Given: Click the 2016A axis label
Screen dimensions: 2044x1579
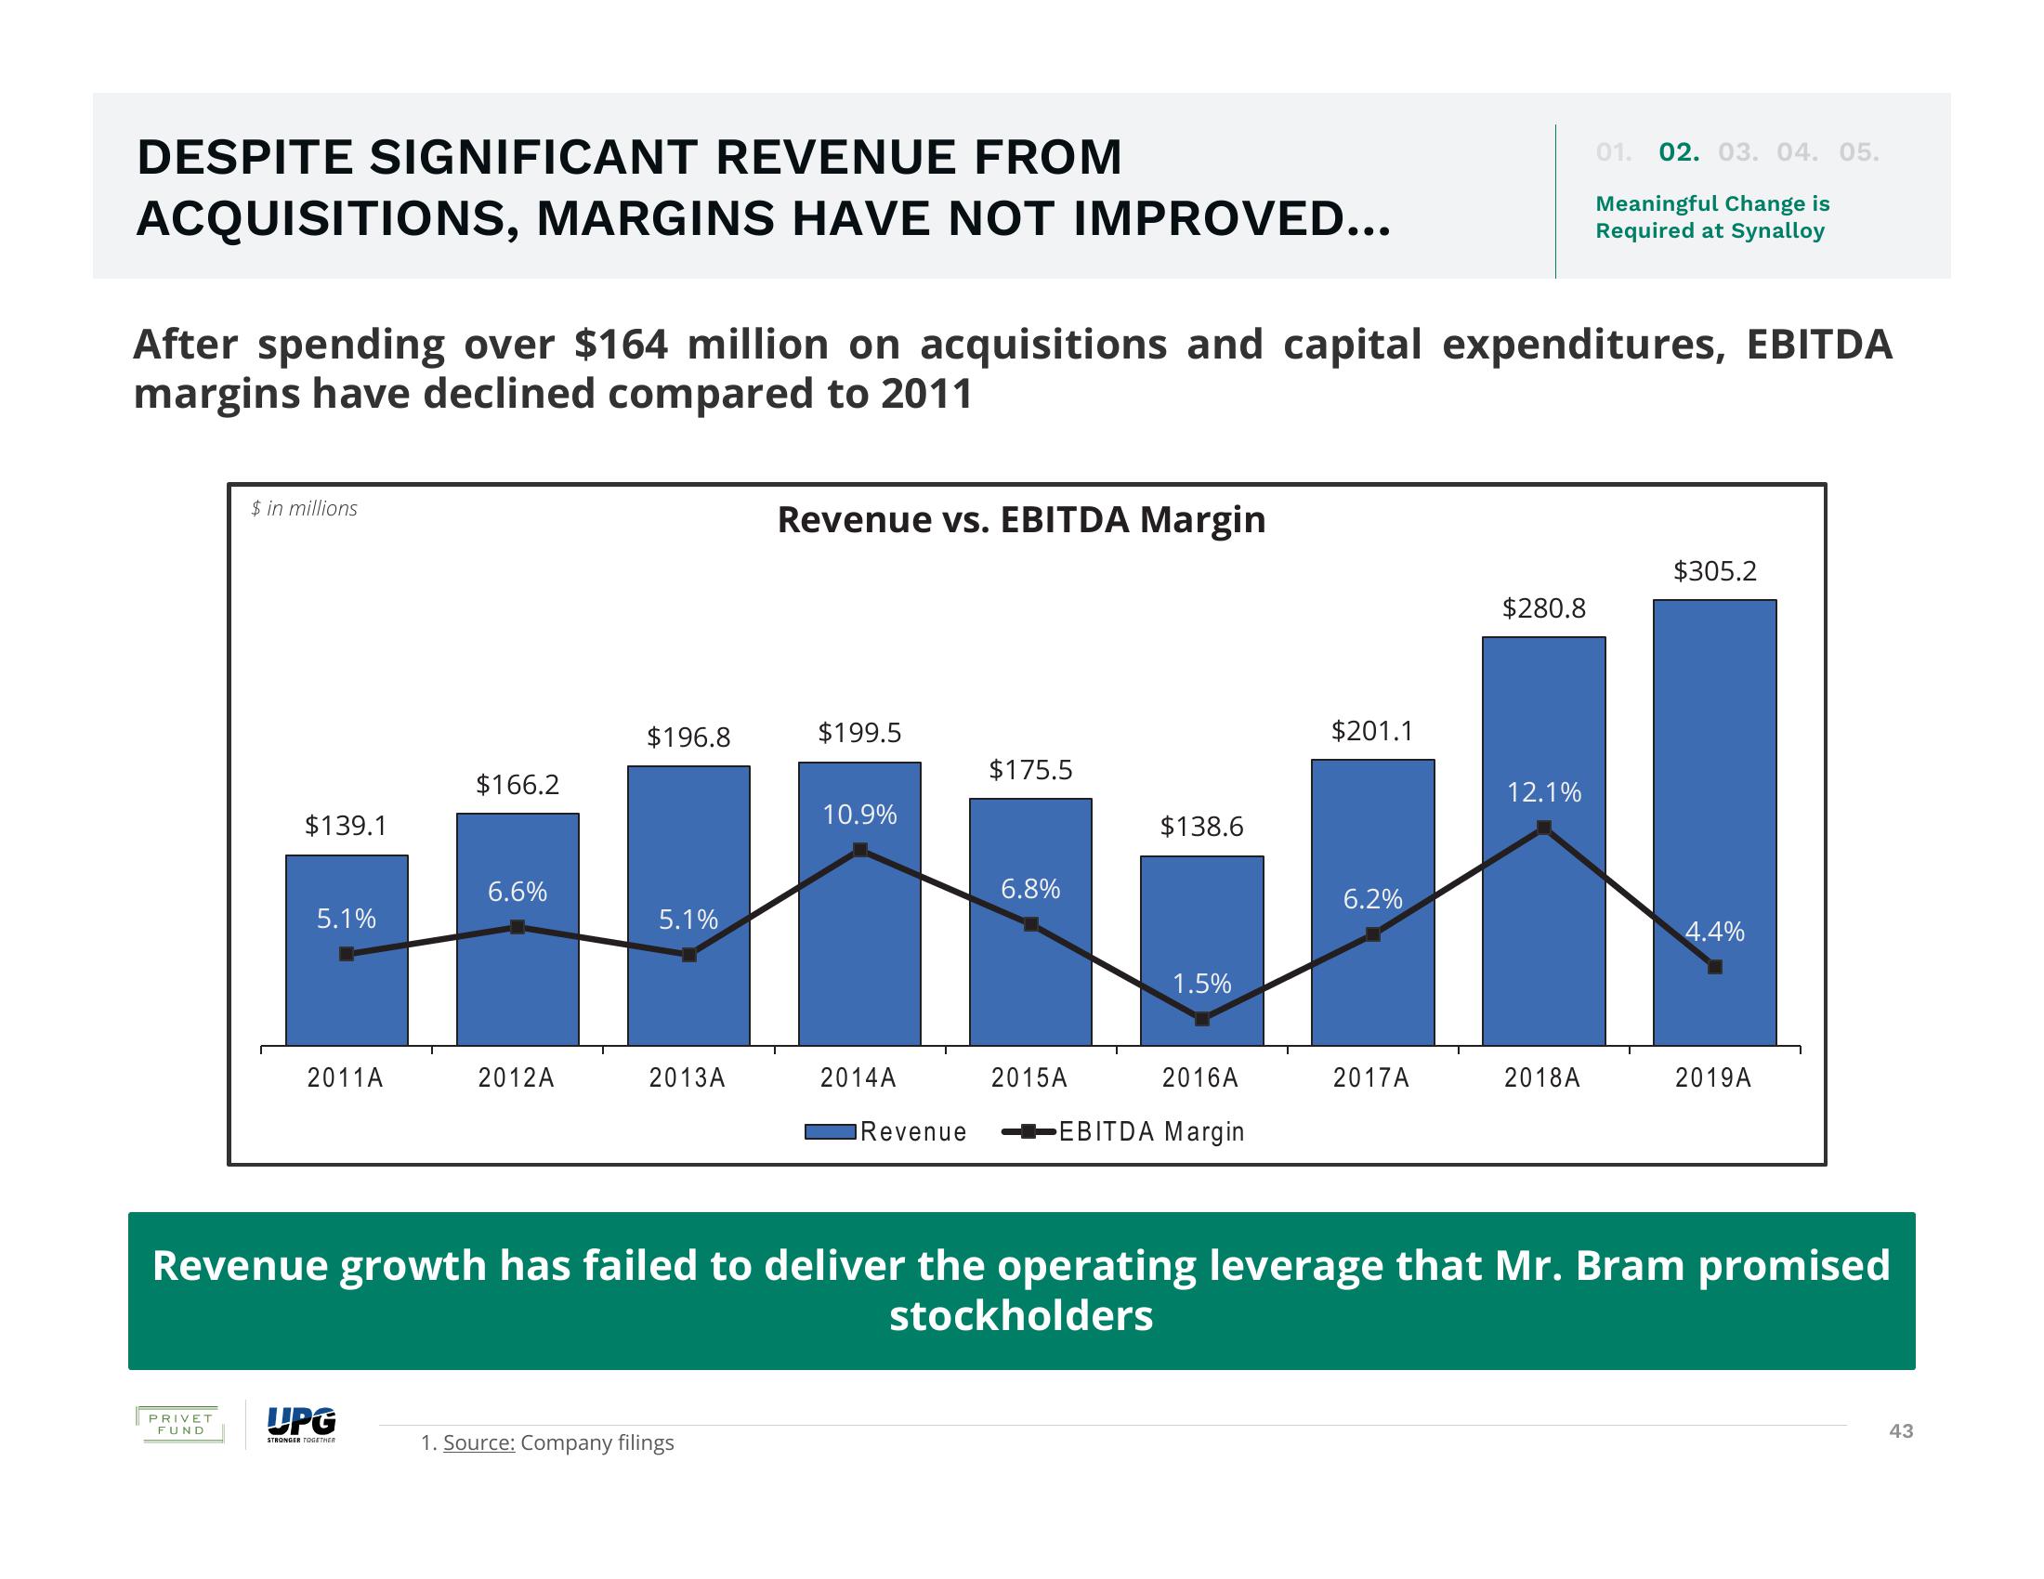Looking at the screenshot, I should [x=1200, y=1077].
